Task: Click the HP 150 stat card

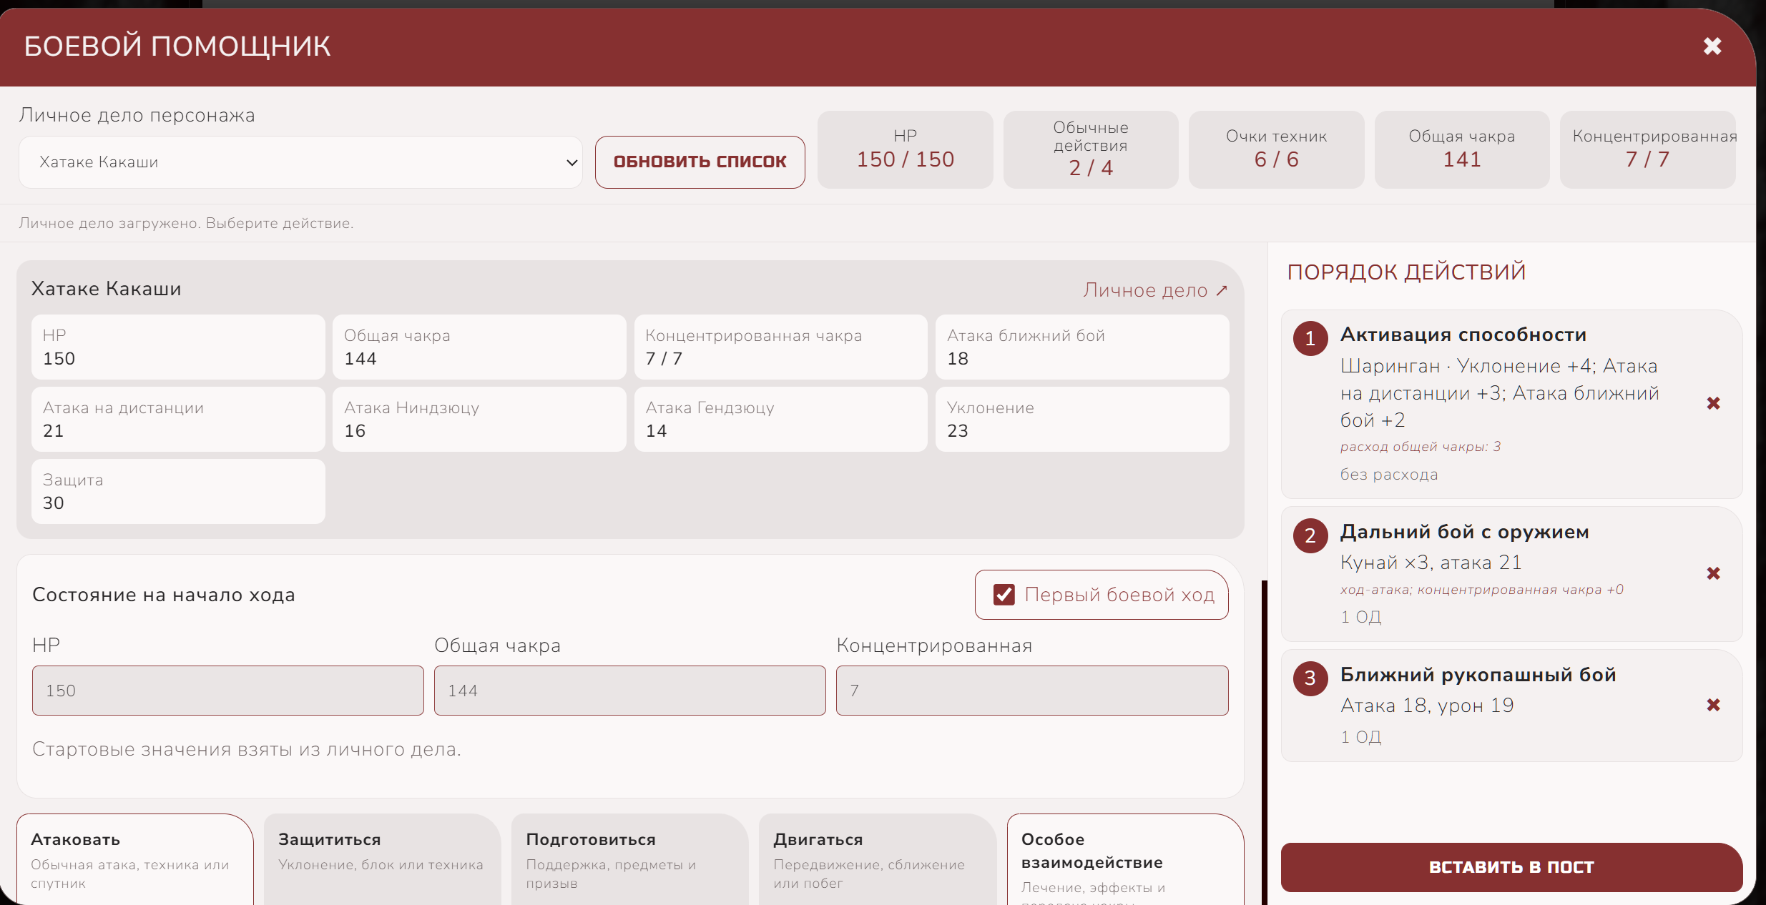Action: [178, 347]
